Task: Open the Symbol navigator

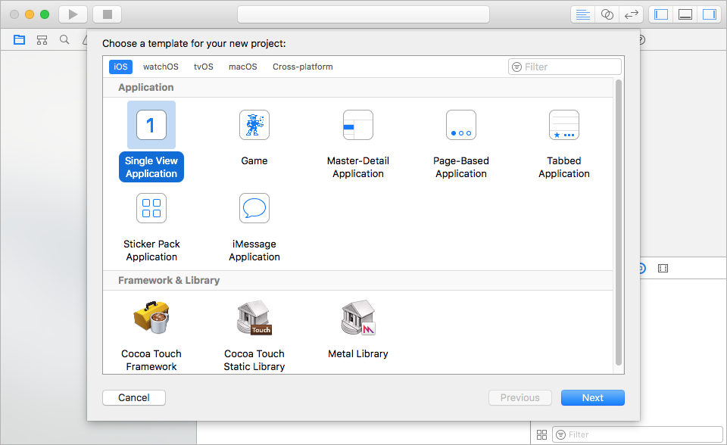Action: click(x=42, y=40)
